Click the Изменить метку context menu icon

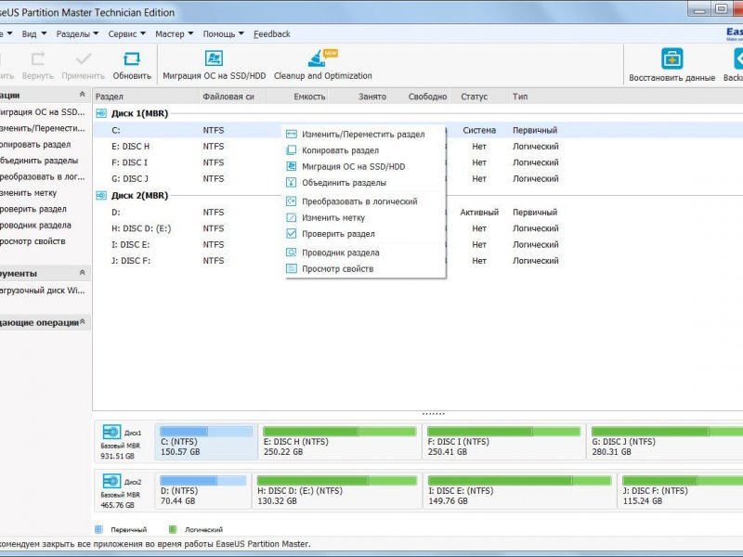click(292, 217)
